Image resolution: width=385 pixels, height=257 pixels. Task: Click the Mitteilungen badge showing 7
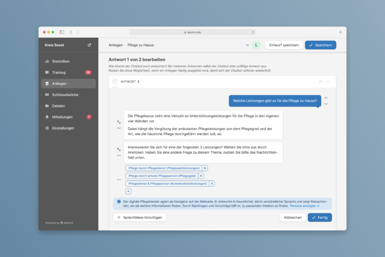tap(89, 117)
